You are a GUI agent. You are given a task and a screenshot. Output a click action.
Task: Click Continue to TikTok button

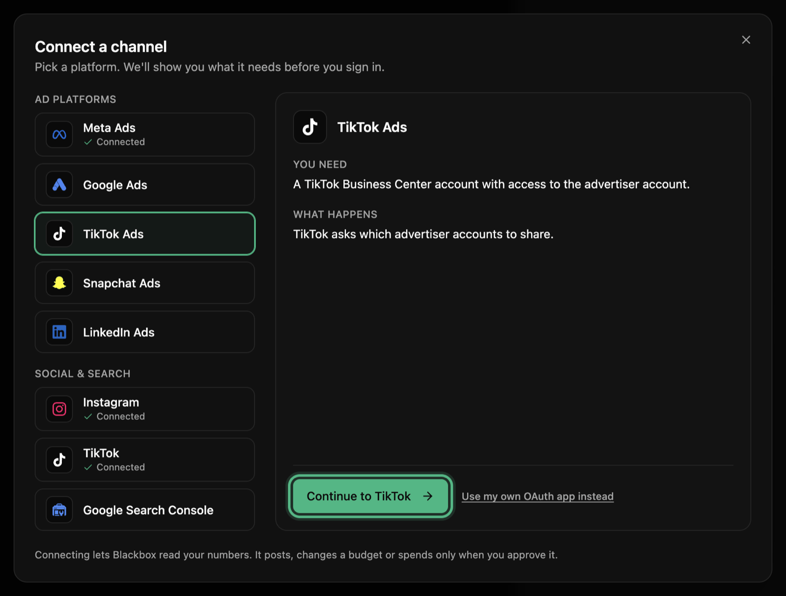point(370,496)
